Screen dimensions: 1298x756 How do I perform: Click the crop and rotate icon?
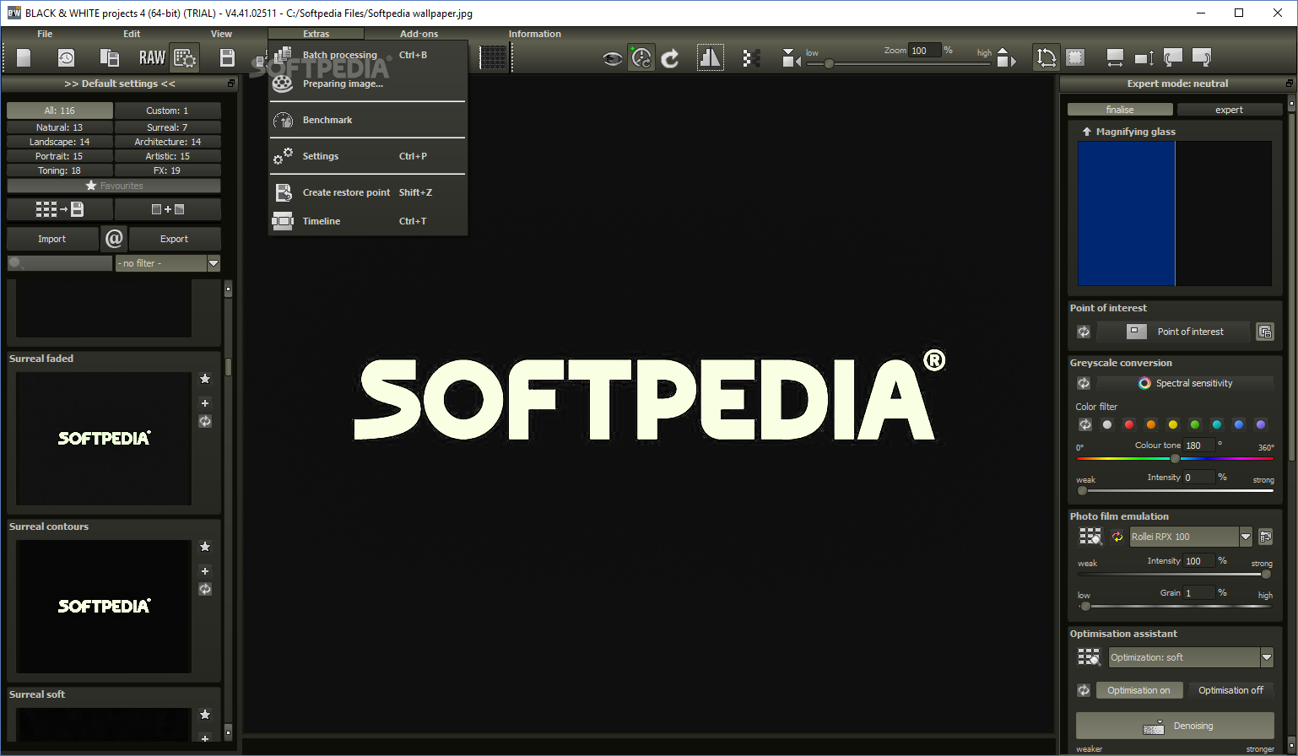coord(1047,57)
